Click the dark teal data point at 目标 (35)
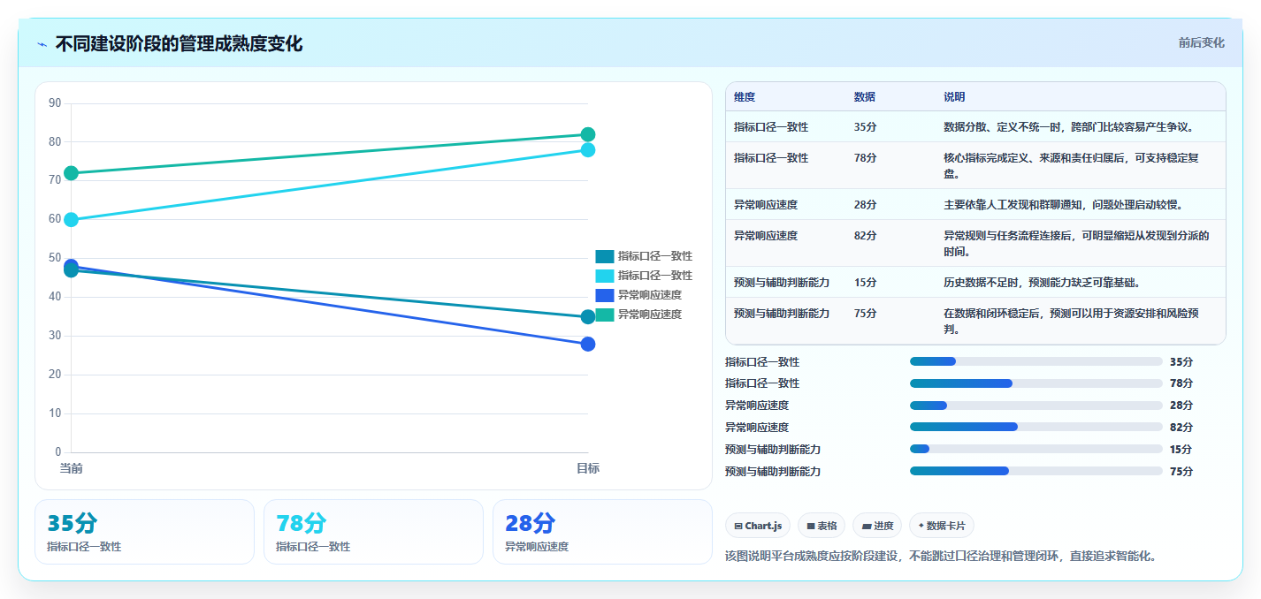 [x=588, y=317]
